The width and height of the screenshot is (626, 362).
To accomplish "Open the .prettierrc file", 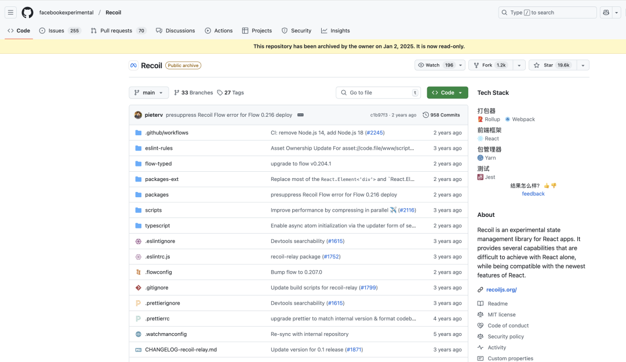I will click(157, 319).
